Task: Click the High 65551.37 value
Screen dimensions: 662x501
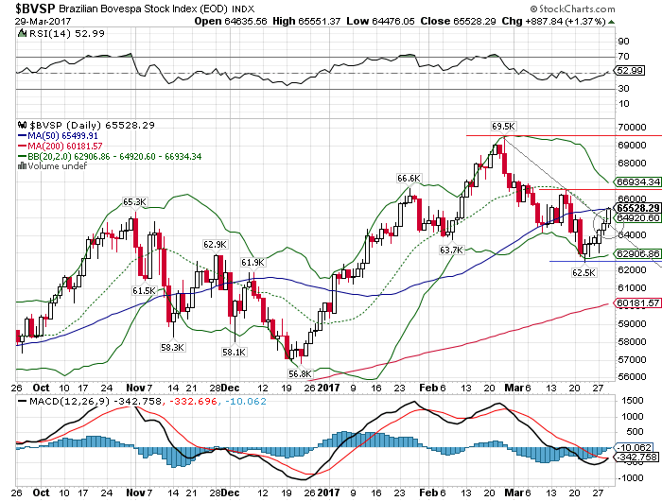Action: [x=306, y=21]
